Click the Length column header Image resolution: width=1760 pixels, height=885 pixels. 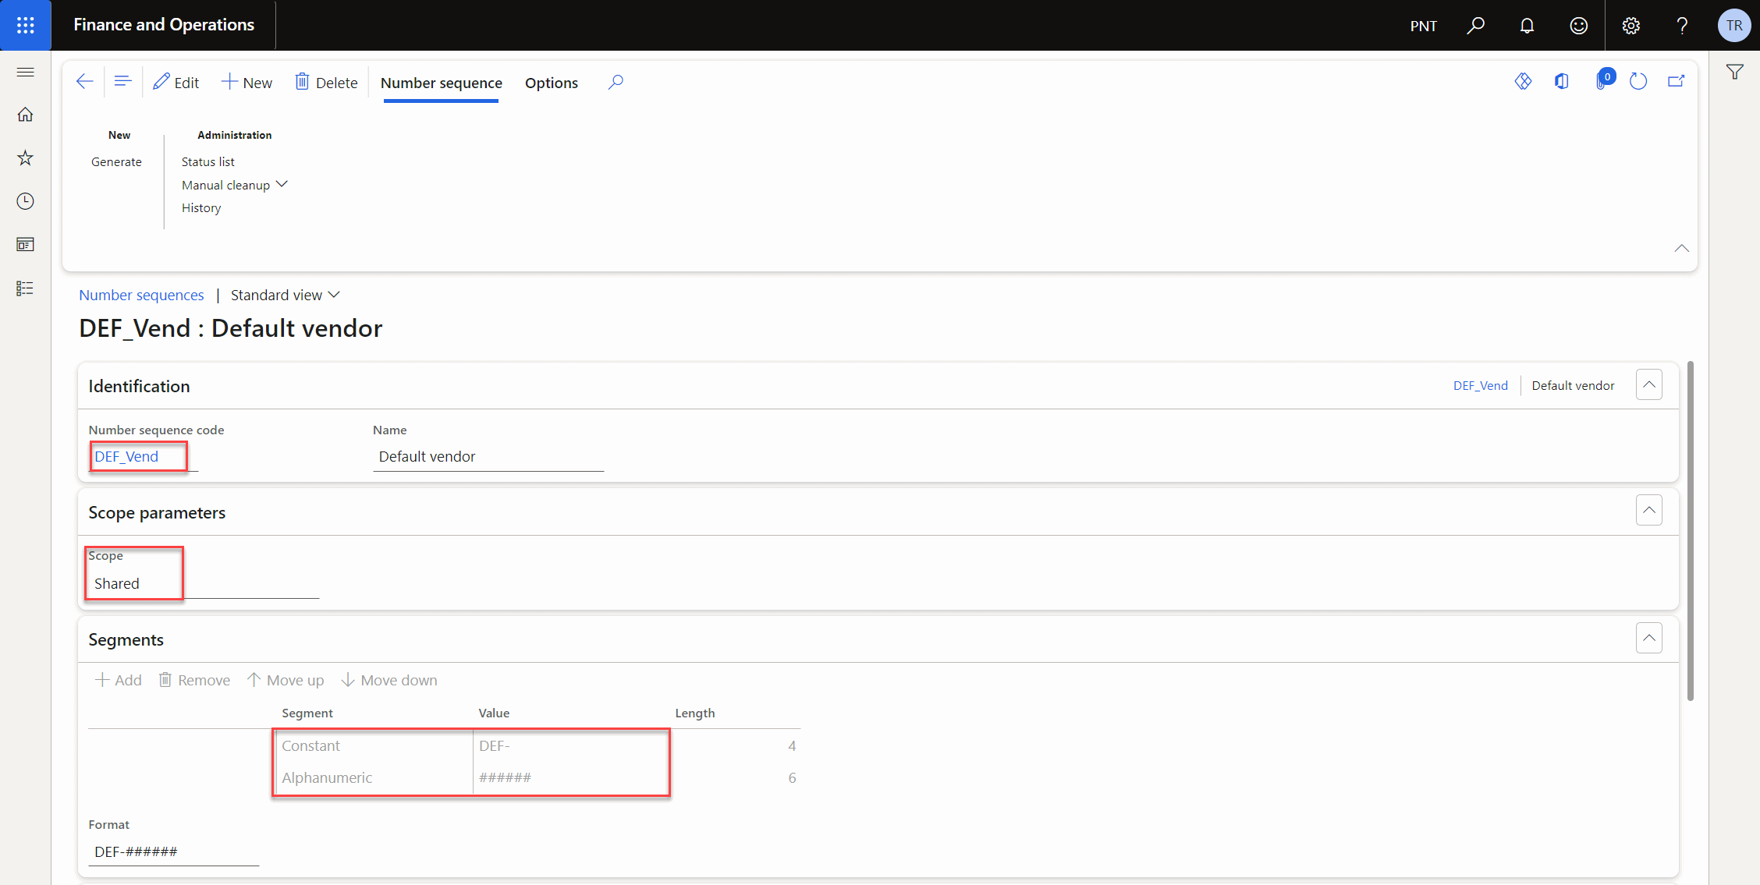[x=694, y=713]
